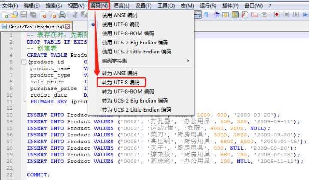Open Folder as Workspace icon

254,15
